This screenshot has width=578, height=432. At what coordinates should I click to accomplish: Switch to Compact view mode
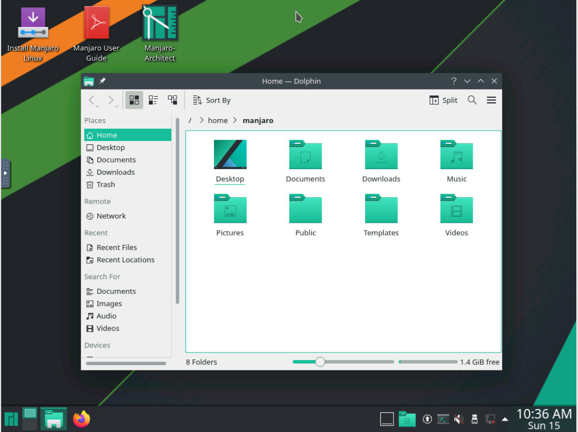(x=154, y=100)
